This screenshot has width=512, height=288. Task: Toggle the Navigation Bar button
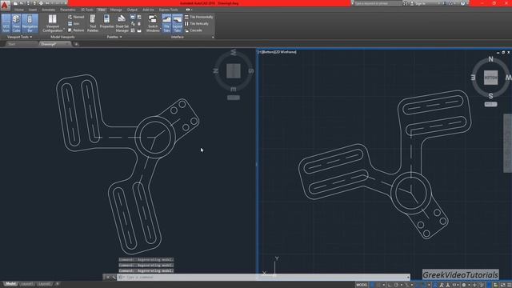[30, 23]
